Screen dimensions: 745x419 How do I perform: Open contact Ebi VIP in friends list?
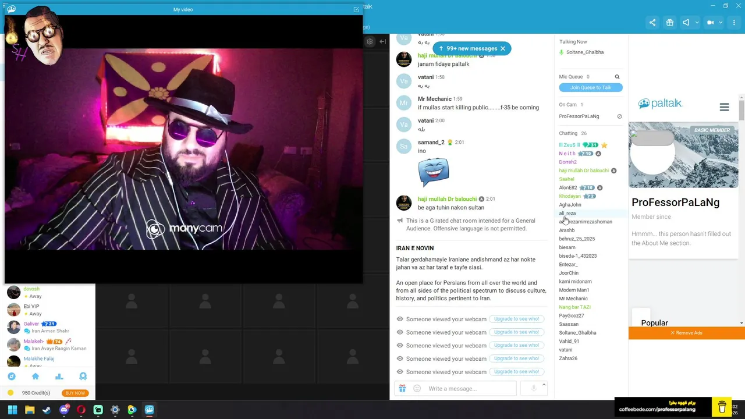(x=31, y=306)
